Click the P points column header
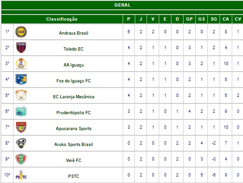The width and height of the screenshot is (243, 183). click(129, 19)
